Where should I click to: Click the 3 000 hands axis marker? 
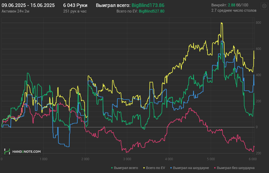(x=126, y=159)
